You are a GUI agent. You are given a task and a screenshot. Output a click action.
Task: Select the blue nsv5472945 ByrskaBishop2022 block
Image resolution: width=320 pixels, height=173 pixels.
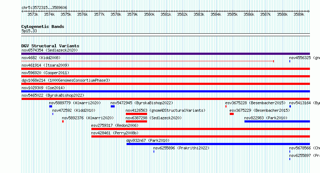point(113,106)
